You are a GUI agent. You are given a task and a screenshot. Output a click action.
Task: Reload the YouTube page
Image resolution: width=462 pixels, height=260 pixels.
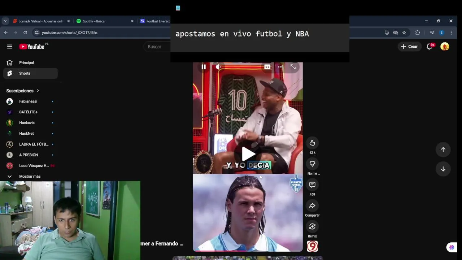[x=25, y=32]
